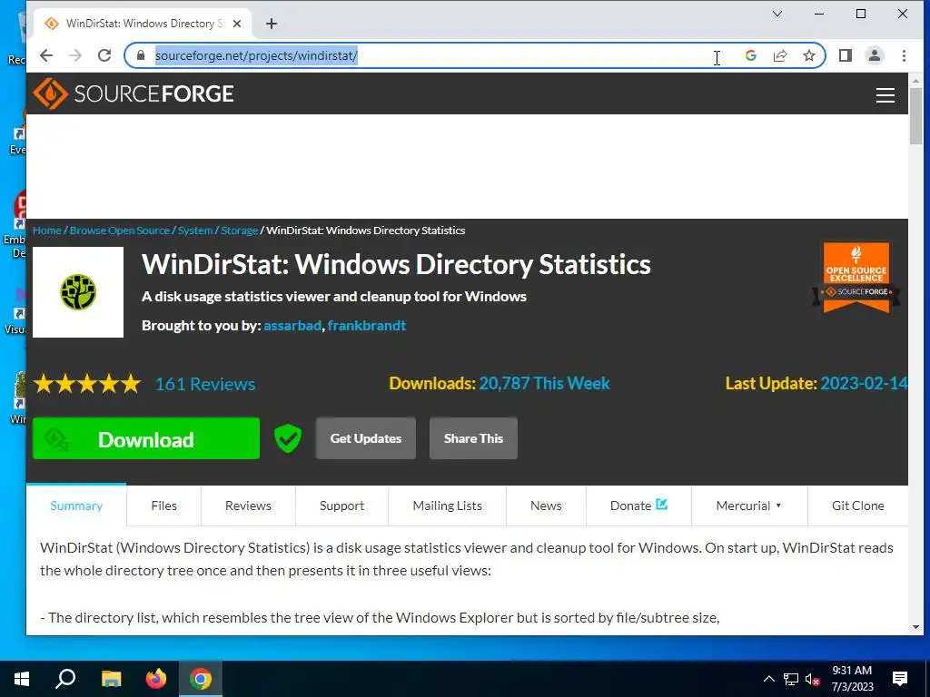Open the Files tab
This screenshot has width=930, height=697.
tap(163, 506)
